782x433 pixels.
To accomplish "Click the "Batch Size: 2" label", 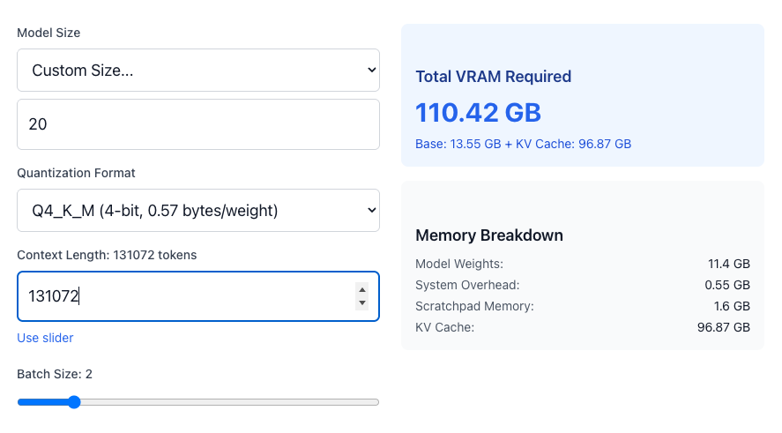I will coord(55,374).
